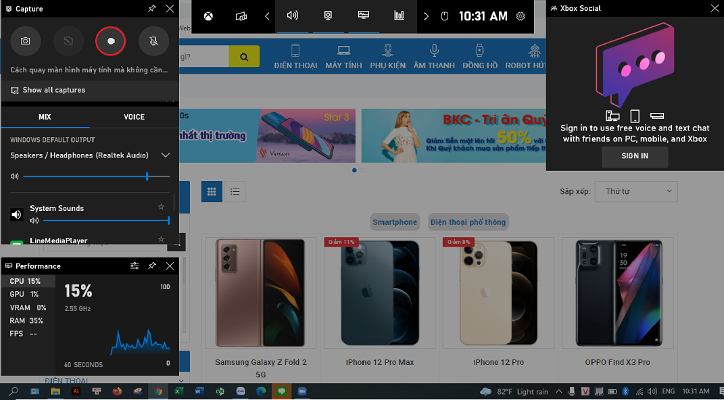The image size is (724, 400).
Task: Favorite System Sounds with the star
Action: click(x=161, y=207)
